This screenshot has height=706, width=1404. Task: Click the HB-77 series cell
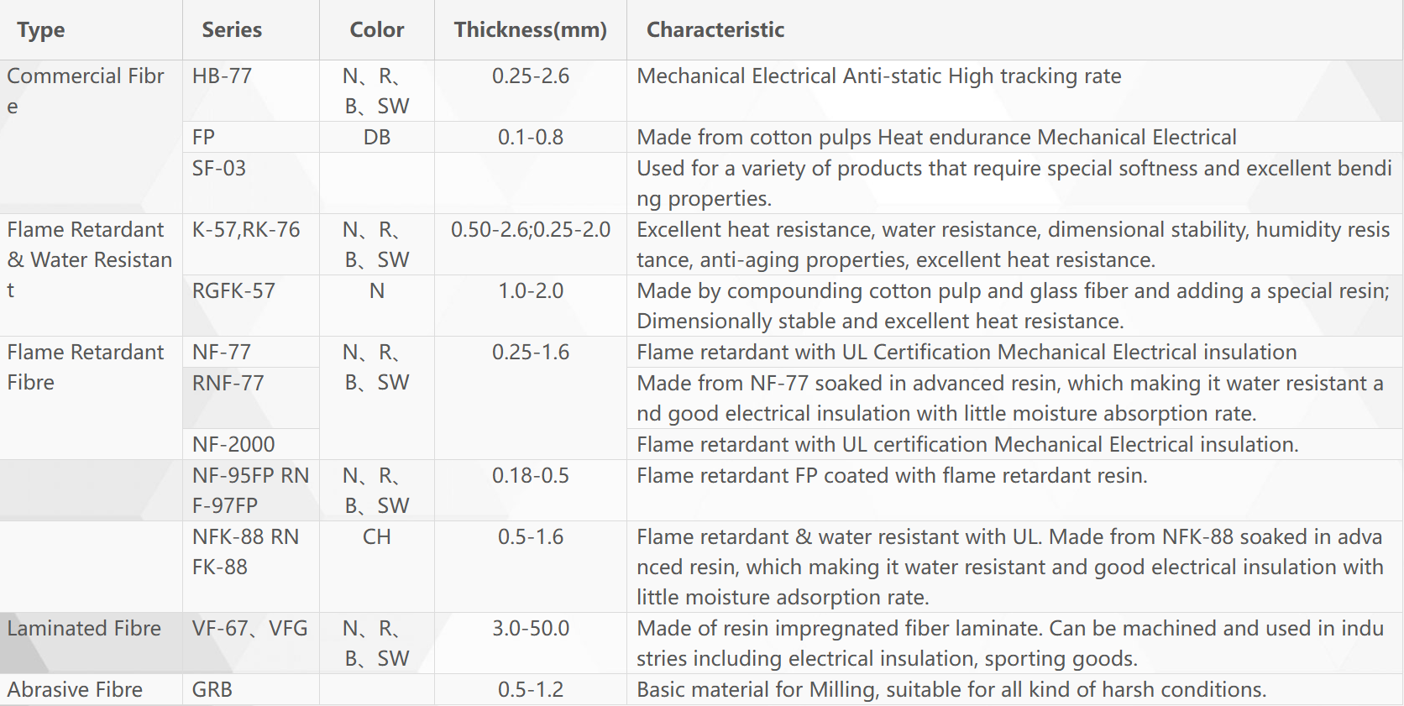(x=251, y=91)
